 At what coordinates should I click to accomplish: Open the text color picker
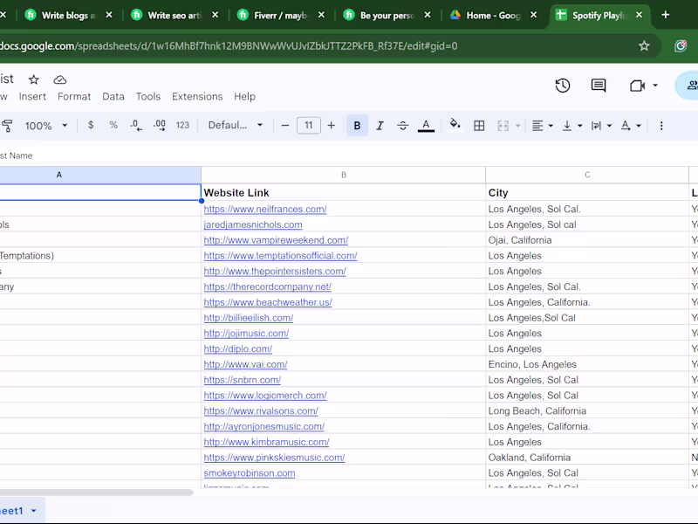426,125
